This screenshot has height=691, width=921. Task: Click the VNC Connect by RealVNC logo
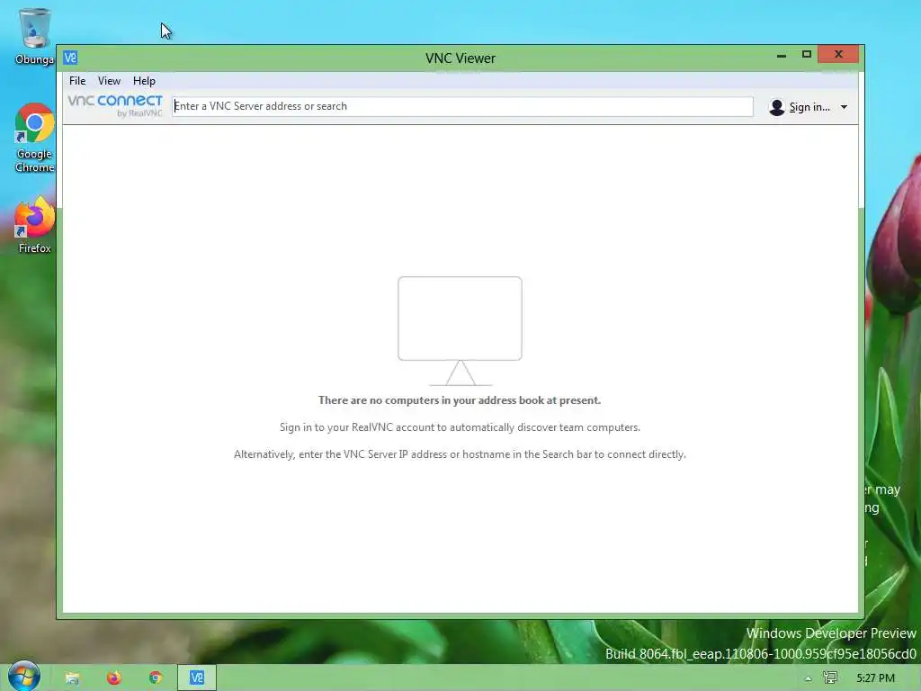pos(115,105)
